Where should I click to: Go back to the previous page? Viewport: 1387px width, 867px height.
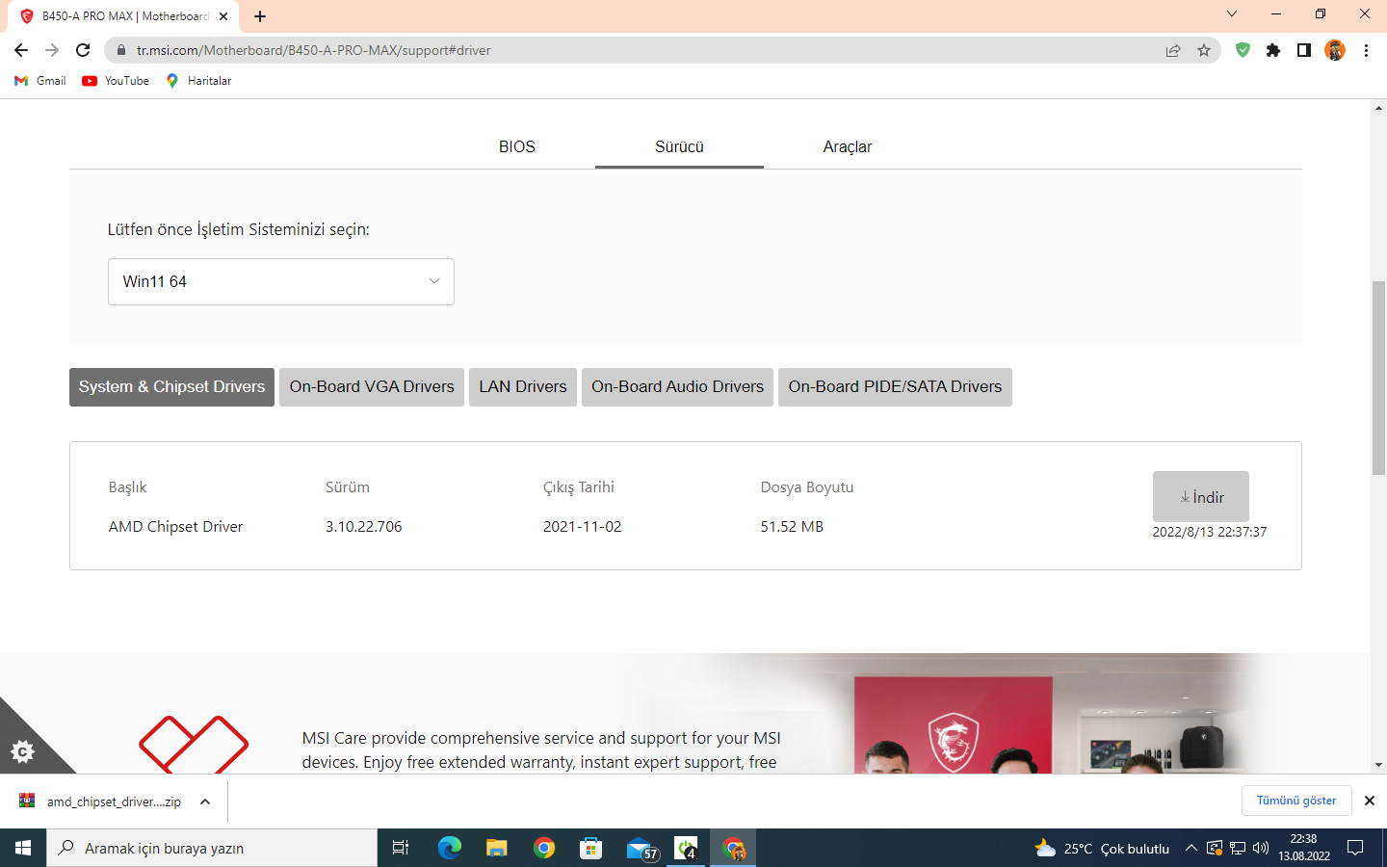coord(21,50)
